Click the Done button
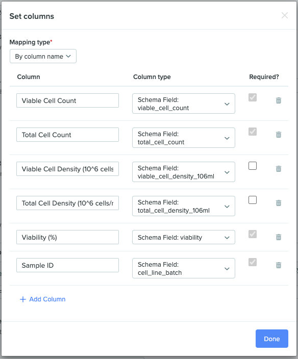Image resolution: width=298 pixels, height=359 pixels. coord(272,339)
